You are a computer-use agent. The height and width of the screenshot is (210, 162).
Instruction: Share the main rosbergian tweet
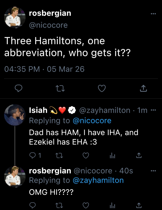click(x=143, y=89)
